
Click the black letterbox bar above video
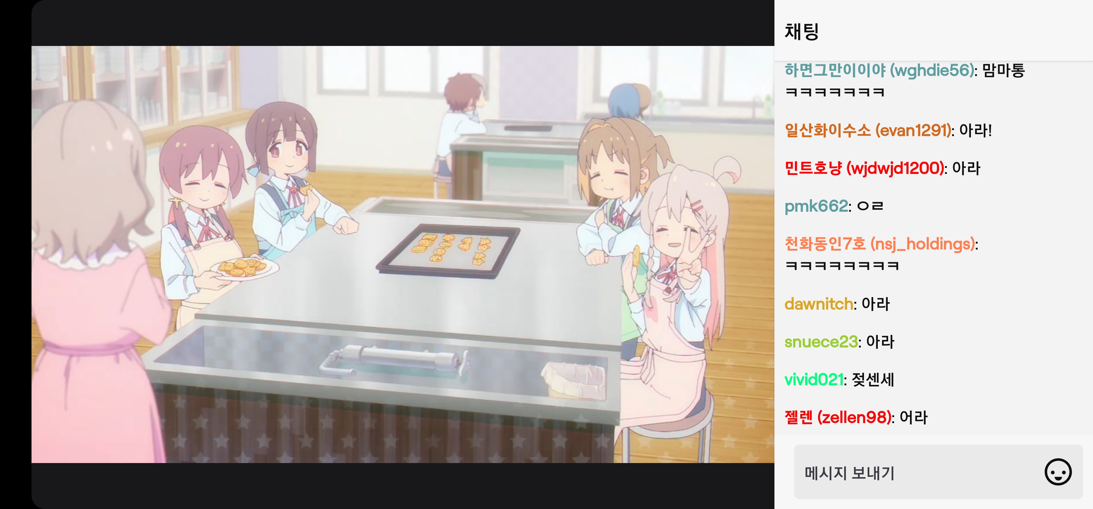tap(403, 23)
